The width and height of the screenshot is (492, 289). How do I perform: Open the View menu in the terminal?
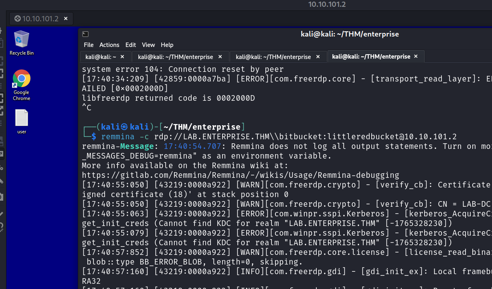148,45
